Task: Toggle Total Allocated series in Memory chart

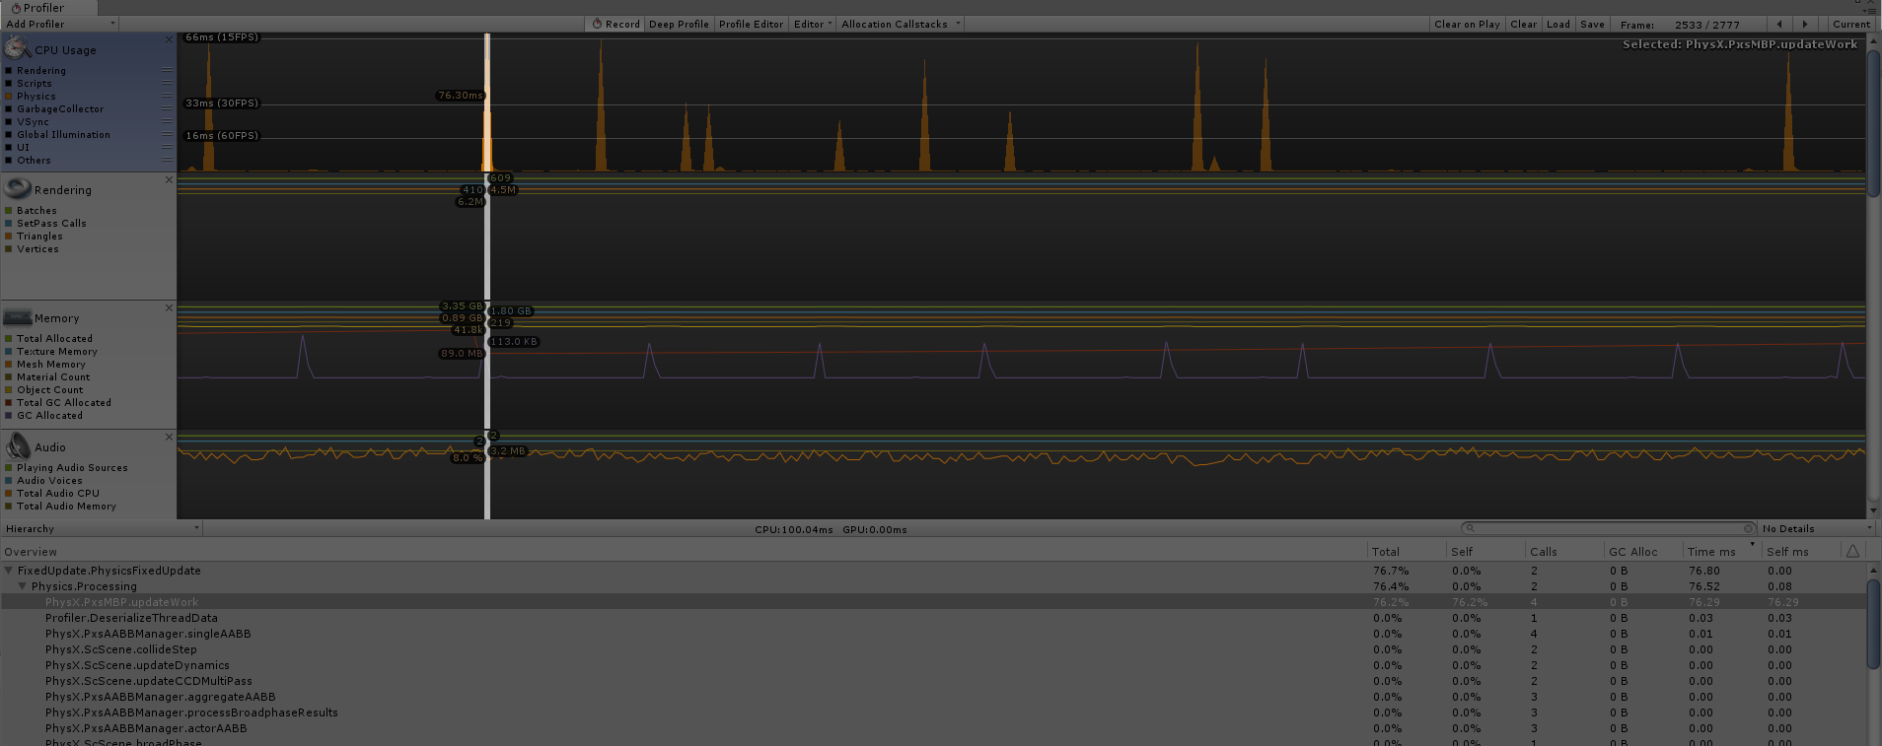Action: (8, 338)
